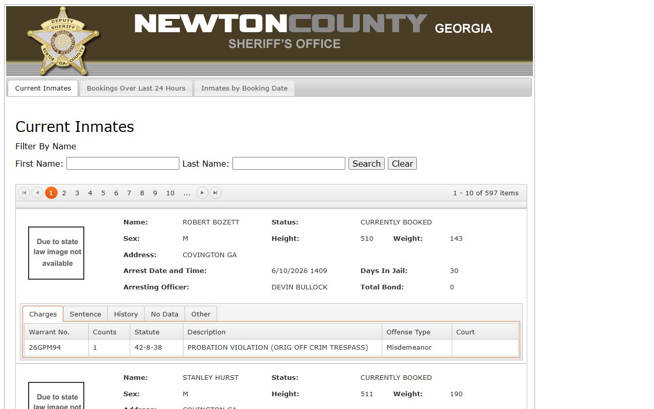Click the Newton County Sheriff star badge logo
The width and height of the screenshot is (654, 409).
(x=62, y=41)
